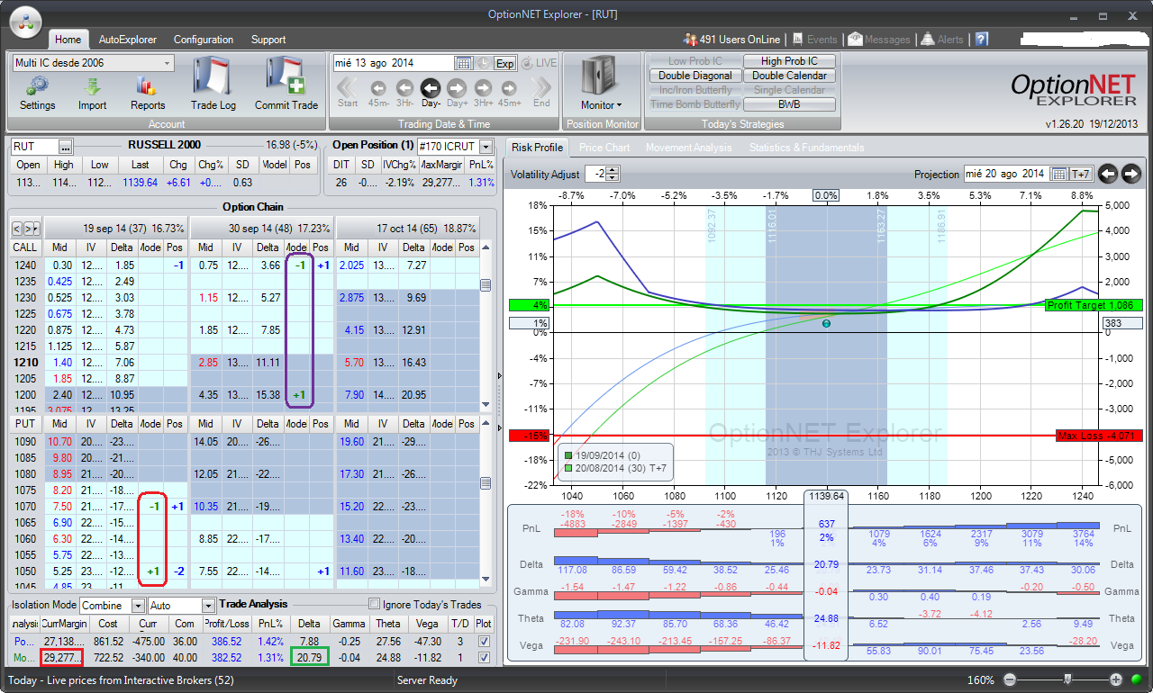Uncheck Plot checkbox in second analysis row

(x=485, y=658)
